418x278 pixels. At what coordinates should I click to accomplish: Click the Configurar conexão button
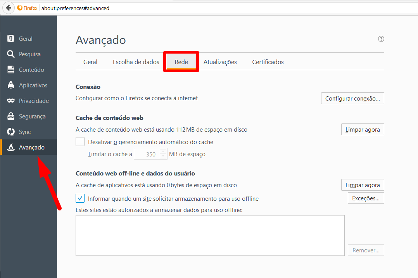pyautogui.click(x=352, y=99)
